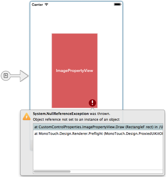Click the initial view controller flag icon
Viewport: 166px width, 177px height.
(x=6, y=76)
